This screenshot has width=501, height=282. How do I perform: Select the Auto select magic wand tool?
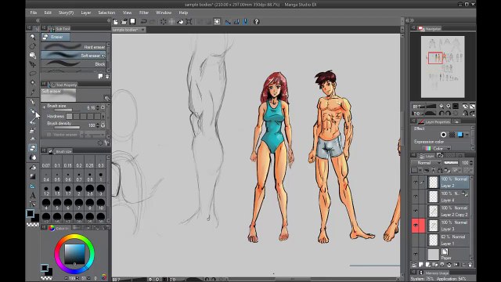[33, 82]
